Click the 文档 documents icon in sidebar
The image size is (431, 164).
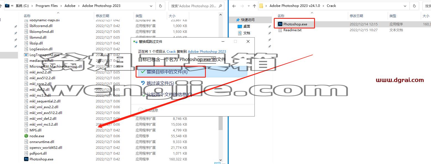pyautogui.click(x=240, y=33)
